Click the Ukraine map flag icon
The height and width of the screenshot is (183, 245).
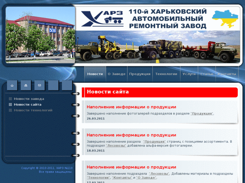point(225,19)
